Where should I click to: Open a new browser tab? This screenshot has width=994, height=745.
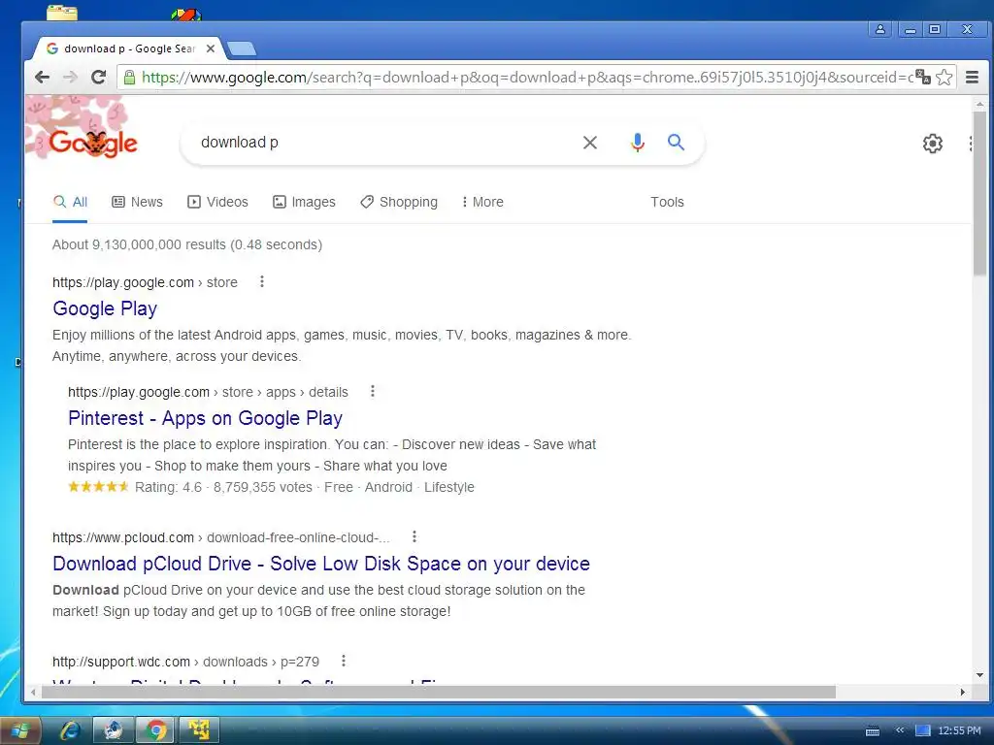tap(242, 49)
